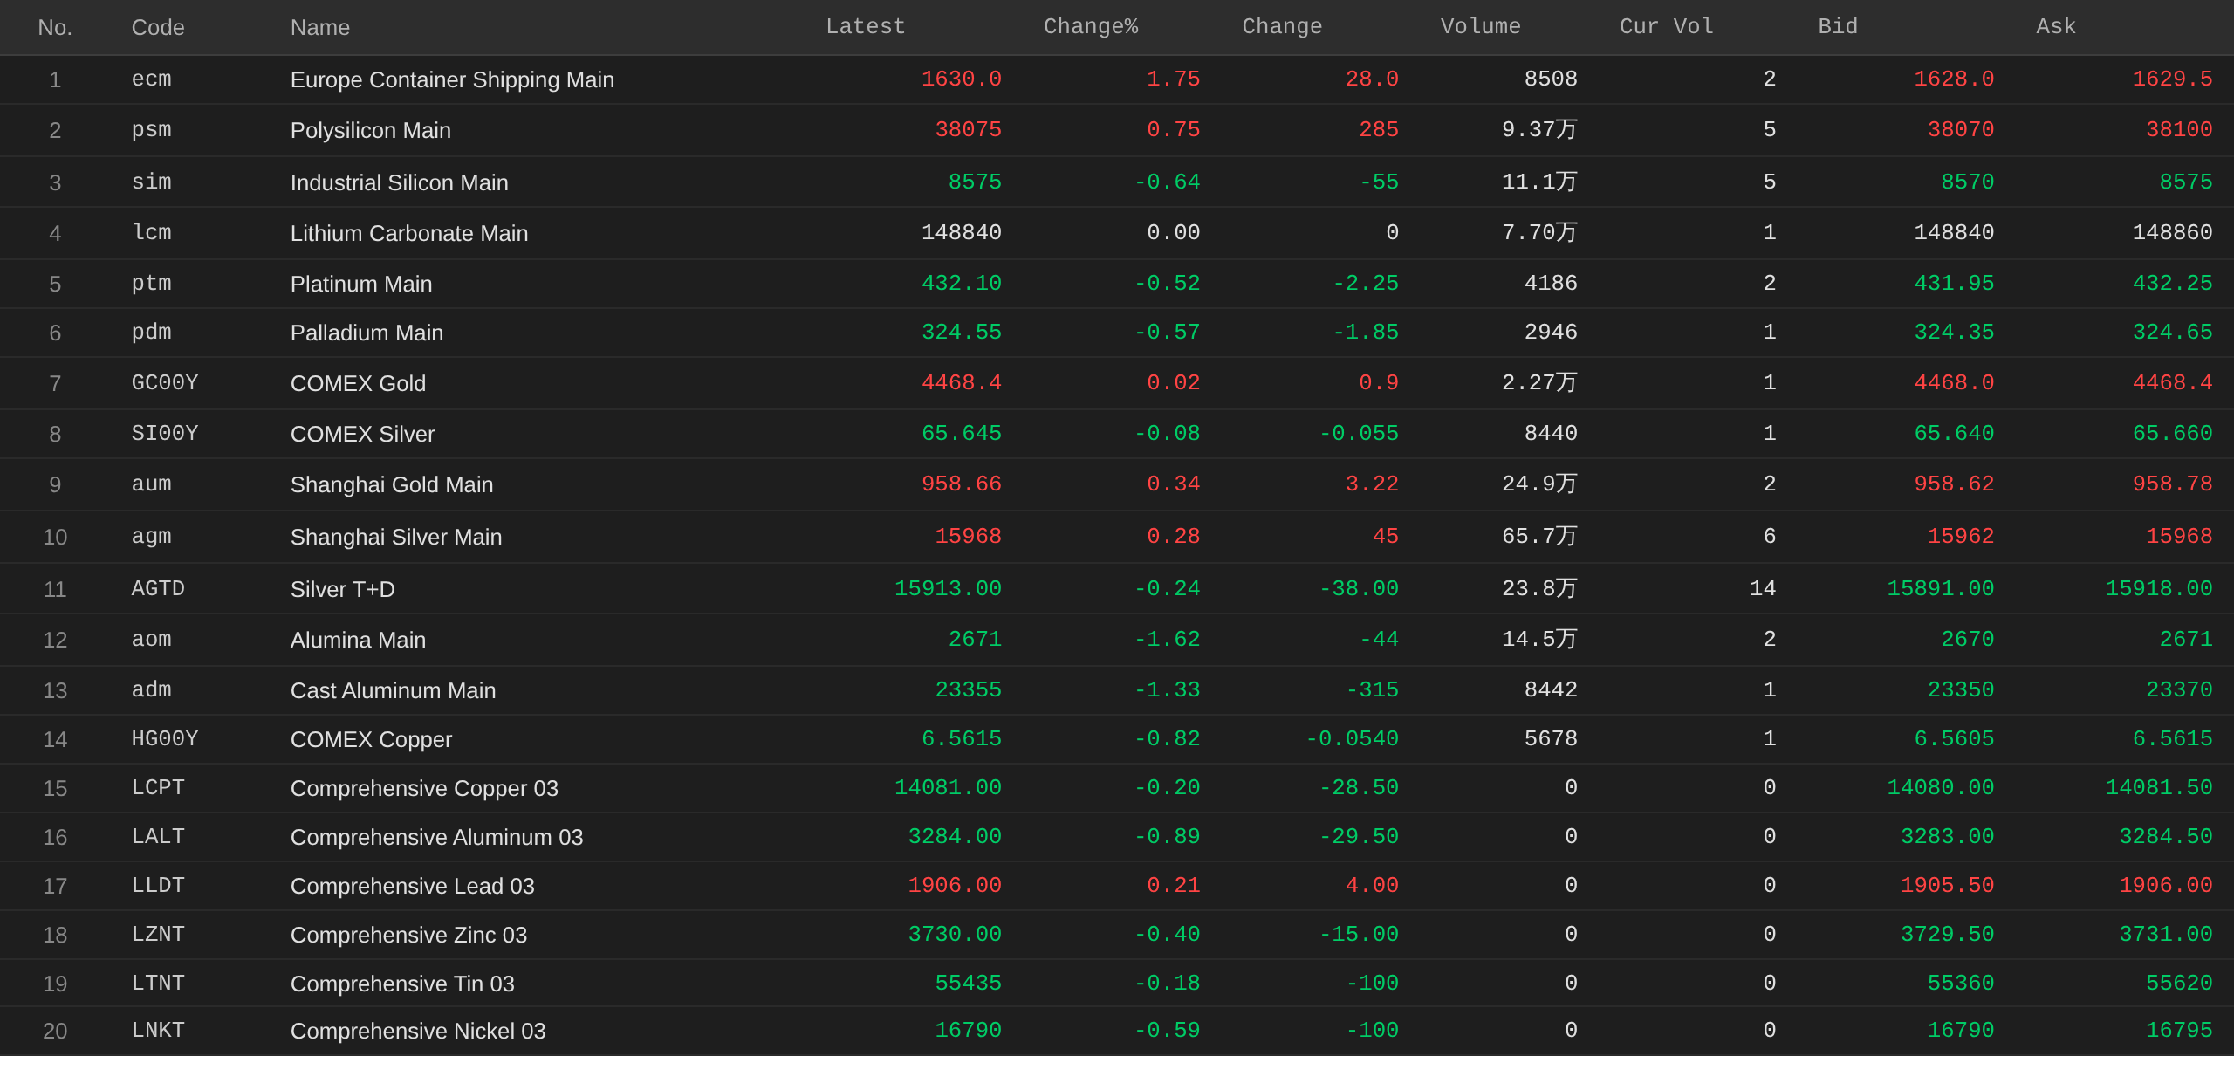
Task: Click latest price 1630.0
Action: [x=962, y=79]
